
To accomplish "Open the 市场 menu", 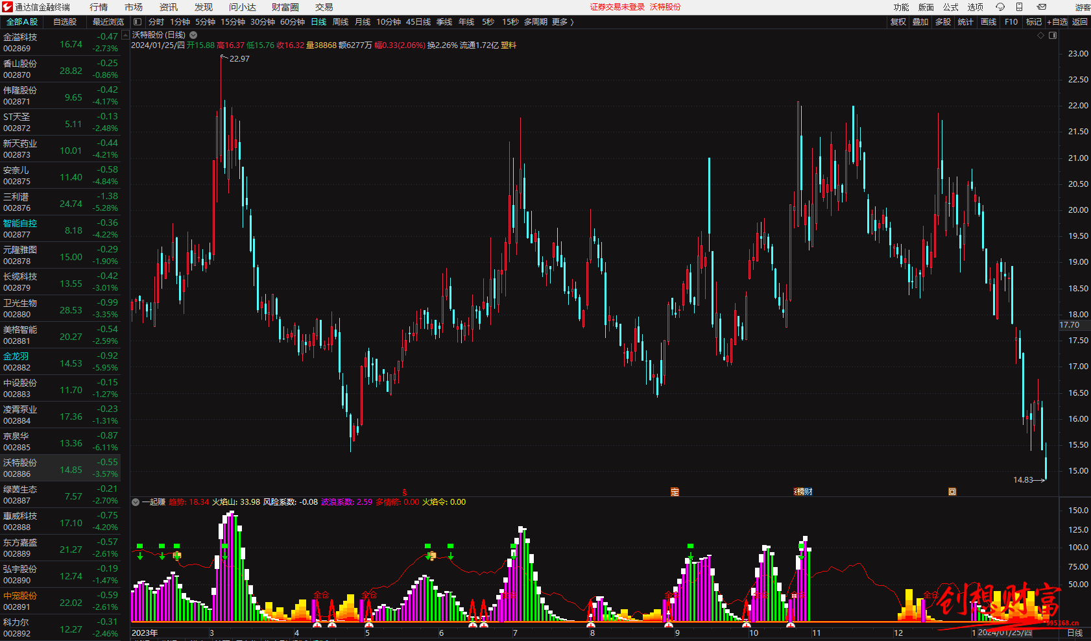I will (x=134, y=7).
